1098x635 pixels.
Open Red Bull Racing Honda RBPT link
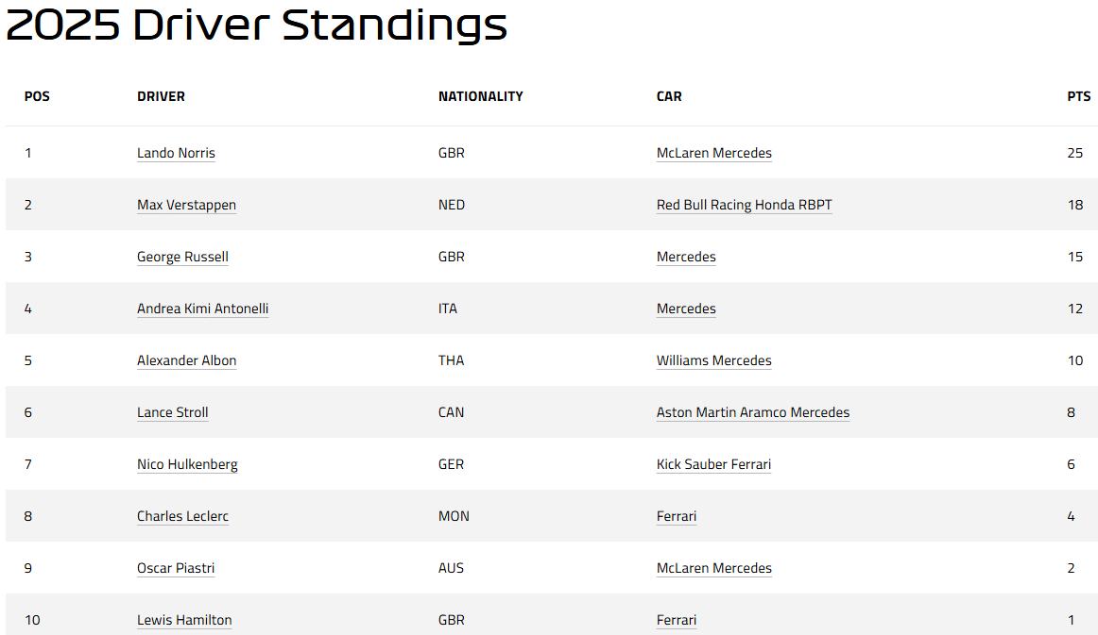744,205
